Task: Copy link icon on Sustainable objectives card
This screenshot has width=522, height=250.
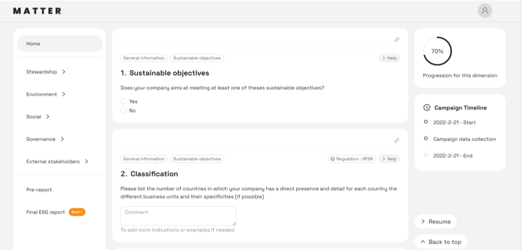Action: (397, 40)
